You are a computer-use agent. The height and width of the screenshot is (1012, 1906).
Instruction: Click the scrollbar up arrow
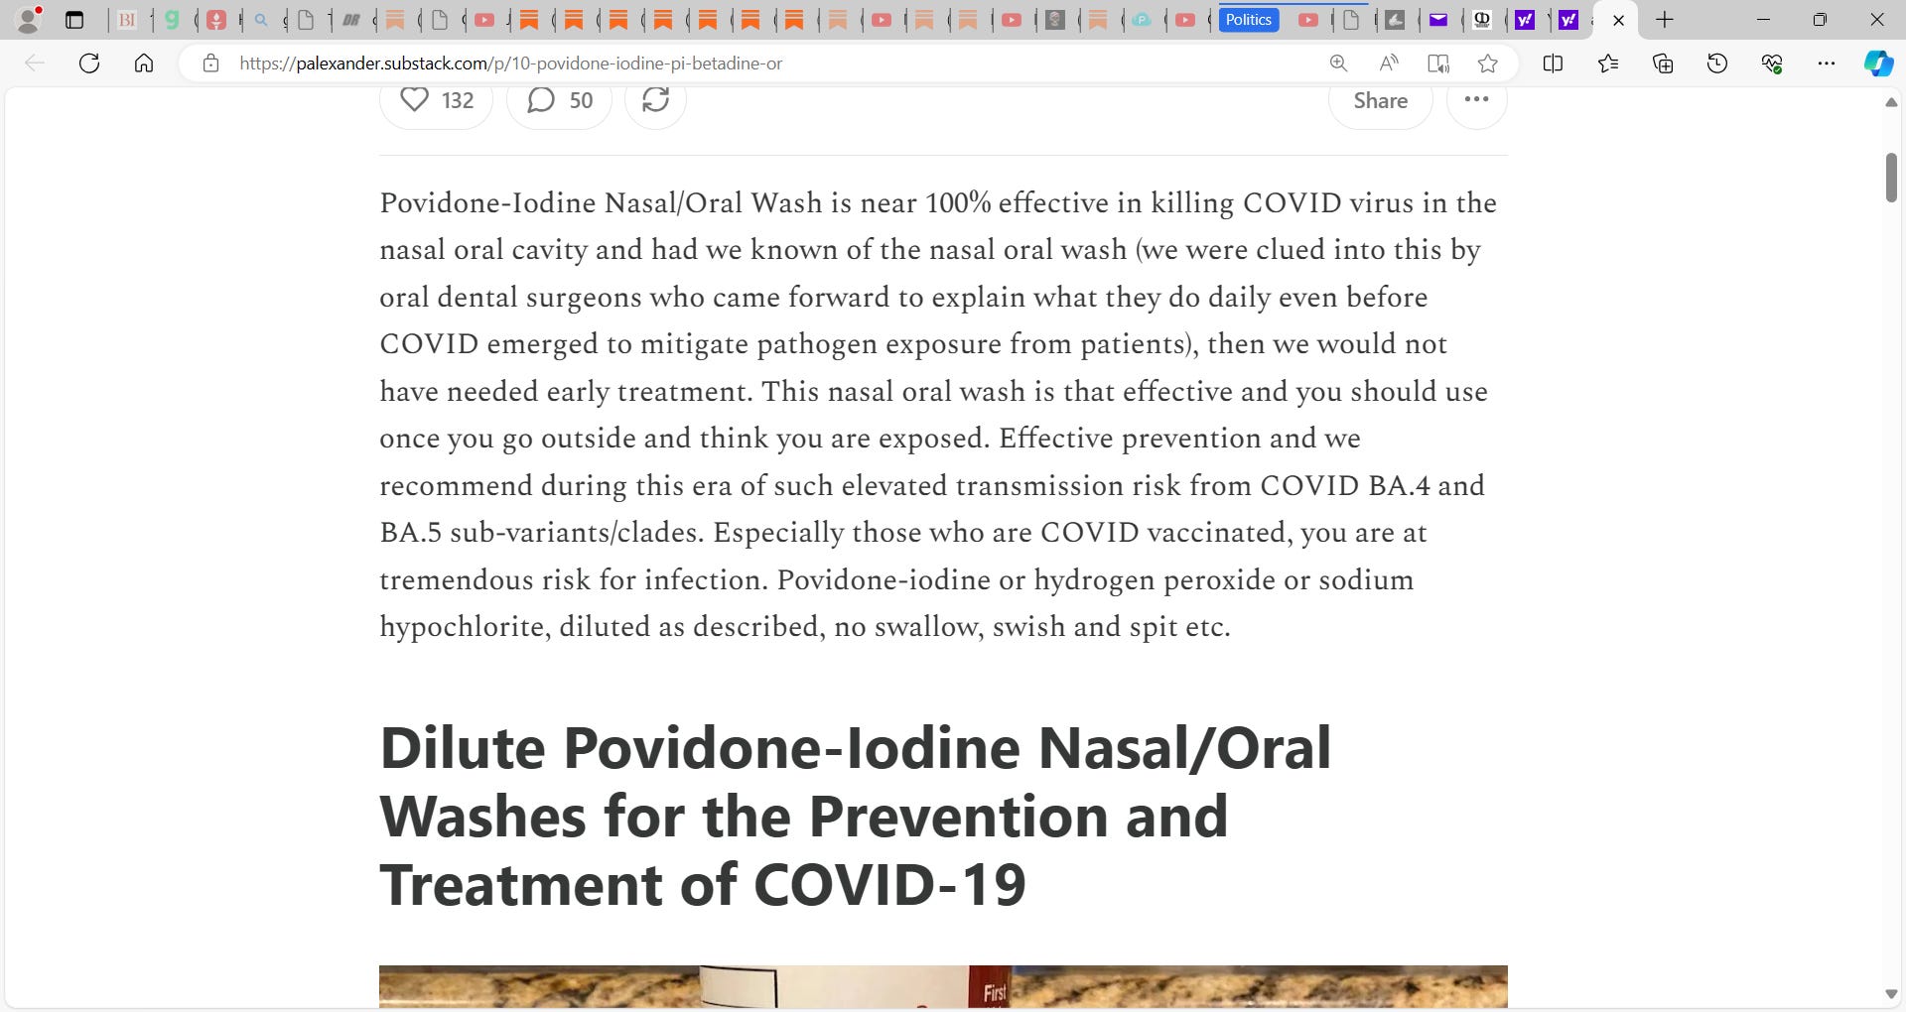click(1891, 102)
